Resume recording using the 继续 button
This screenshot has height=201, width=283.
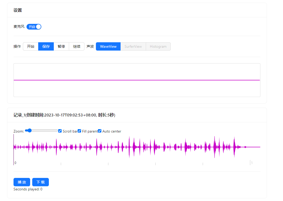pos(77,46)
